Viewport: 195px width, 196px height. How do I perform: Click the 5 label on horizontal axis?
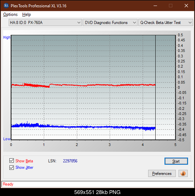[176, 145]
